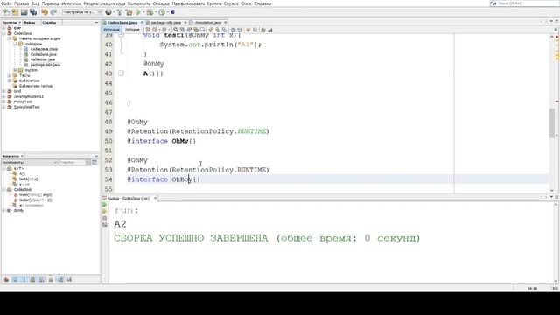Collapse the codesjava package node

coord(15,44)
